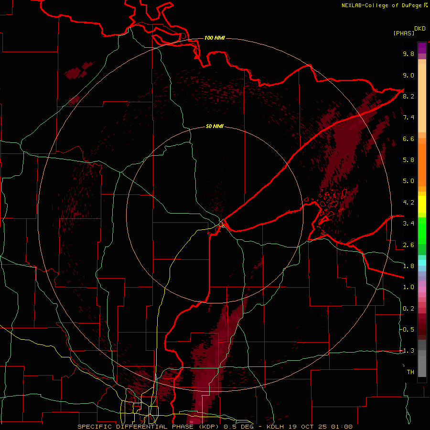
Task: Click the 1.8 scale value
Action: (408, 266)
